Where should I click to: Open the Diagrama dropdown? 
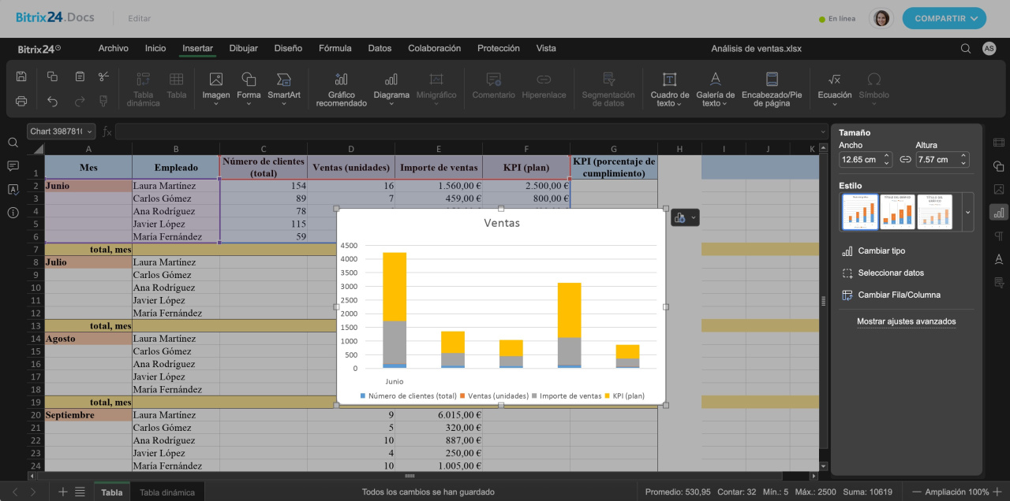(391, 87)
